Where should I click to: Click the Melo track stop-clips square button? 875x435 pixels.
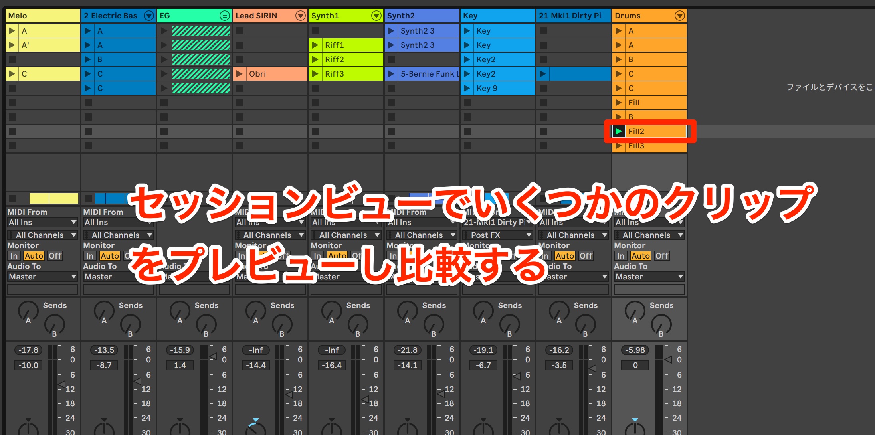pos(12,198)
